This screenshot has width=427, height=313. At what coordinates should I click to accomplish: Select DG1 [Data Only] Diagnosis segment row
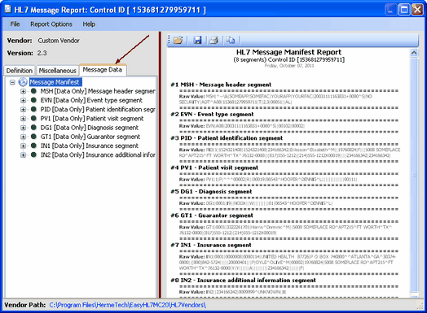[x=90, y=128]
